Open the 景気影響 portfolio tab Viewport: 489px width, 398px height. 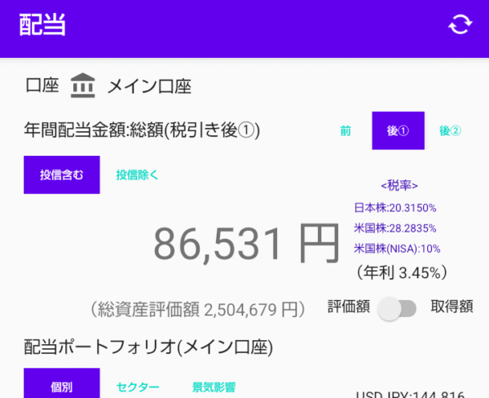214,387
